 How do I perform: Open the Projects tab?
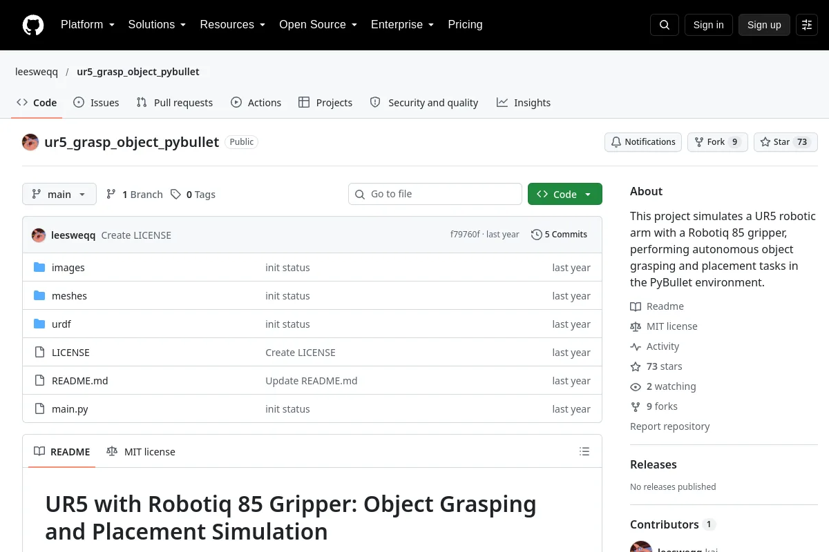coord(325,103)
